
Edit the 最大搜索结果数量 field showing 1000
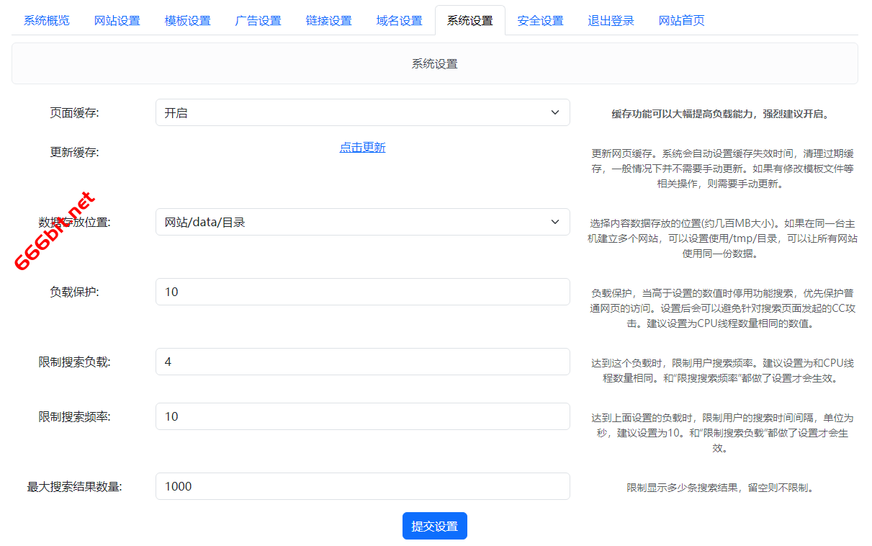point(362,486)
